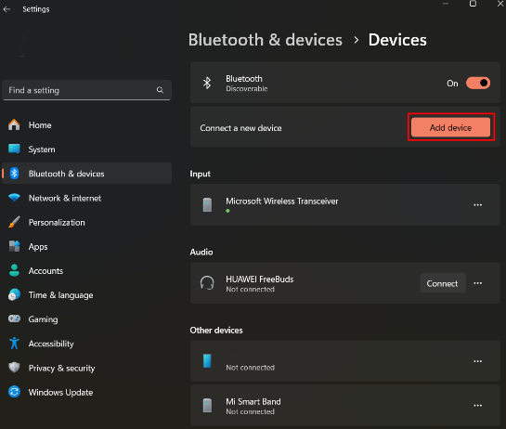506x429 pixels.
Task: Click the Accounts person icon
Action: [x=14, y=270]
